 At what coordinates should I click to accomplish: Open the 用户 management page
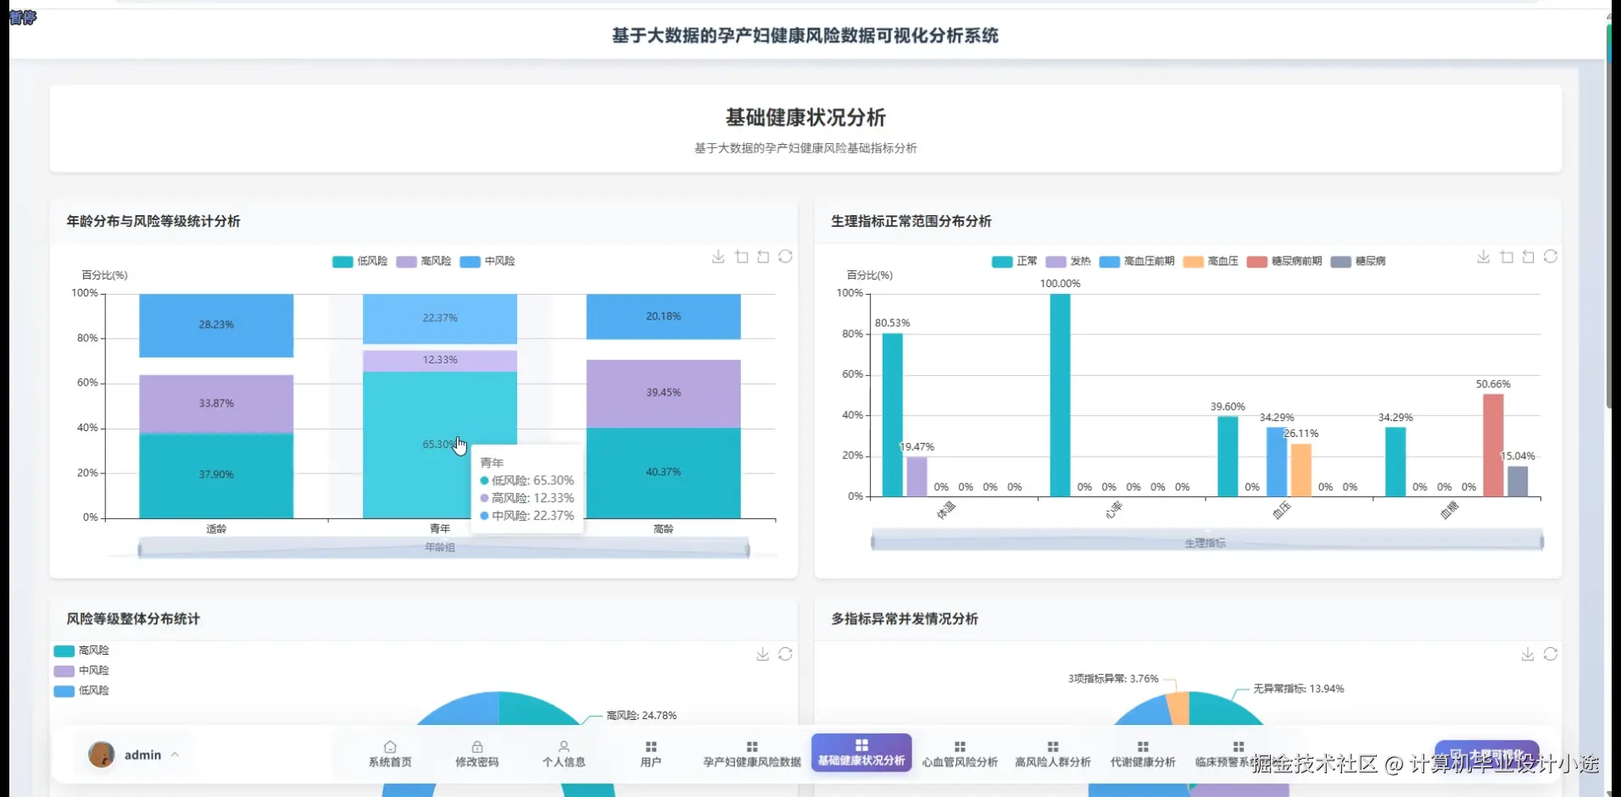coord(651,754)
